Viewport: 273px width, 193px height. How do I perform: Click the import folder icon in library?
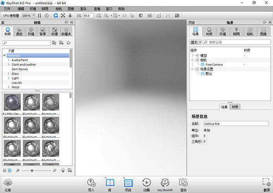coord(61,43)
